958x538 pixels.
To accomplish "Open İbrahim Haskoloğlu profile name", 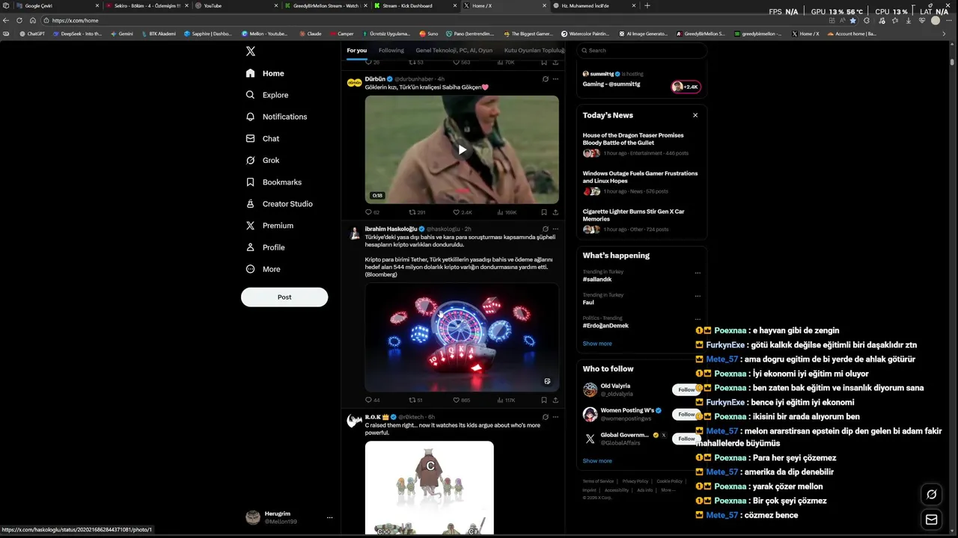I will pyautogui.click(x=391, y=229).
